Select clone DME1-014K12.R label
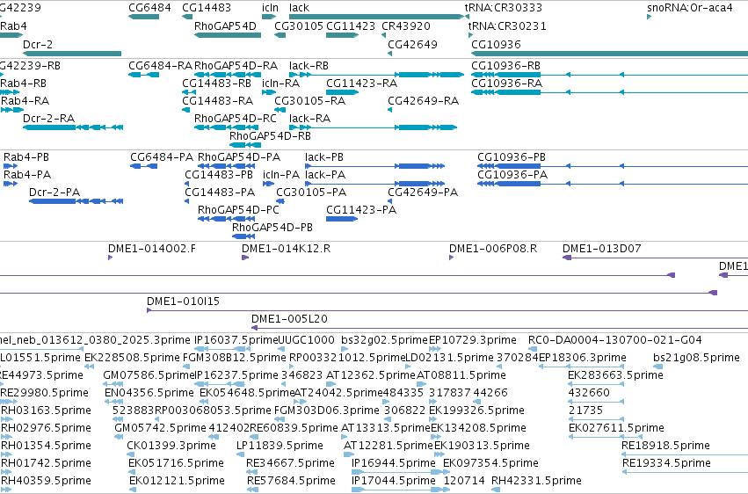 286,249
